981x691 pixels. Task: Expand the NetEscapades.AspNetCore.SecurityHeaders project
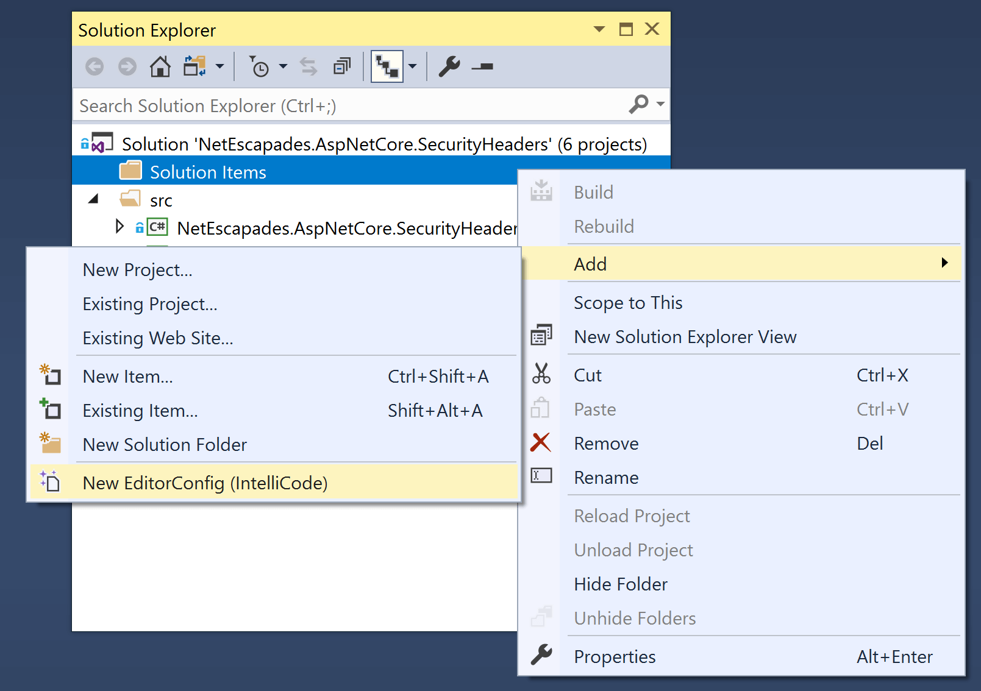point(120,227)
